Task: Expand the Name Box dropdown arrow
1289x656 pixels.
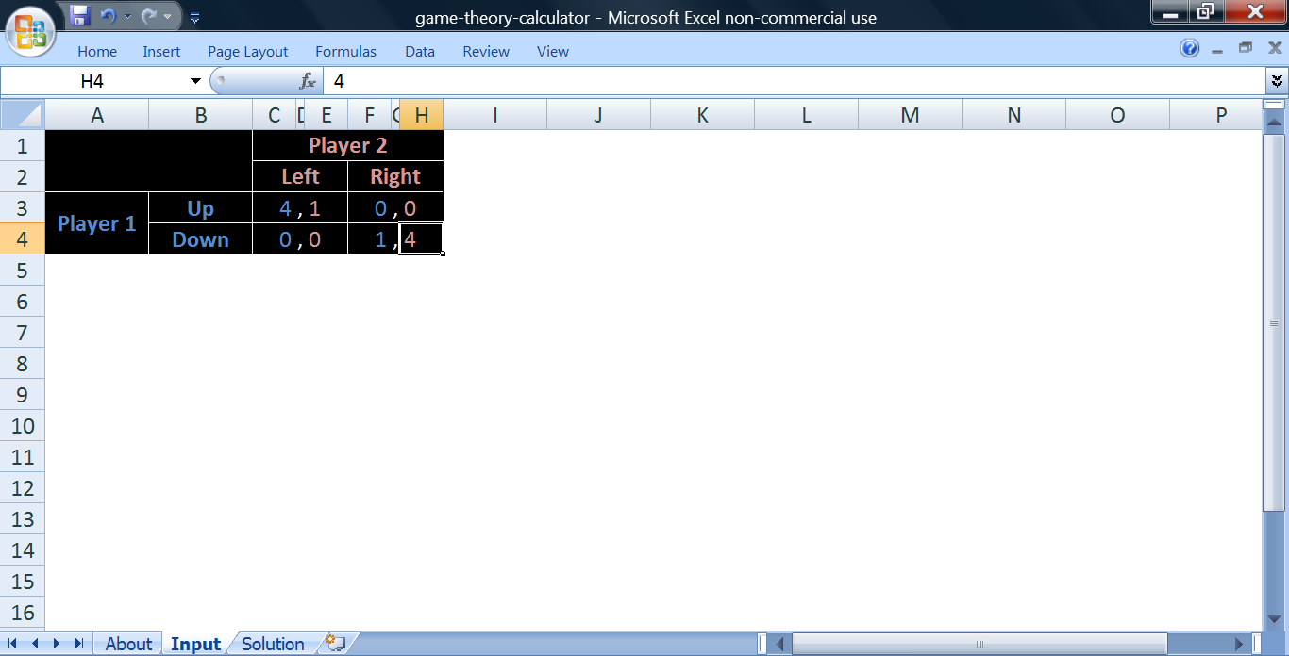Action: [195, 81]
